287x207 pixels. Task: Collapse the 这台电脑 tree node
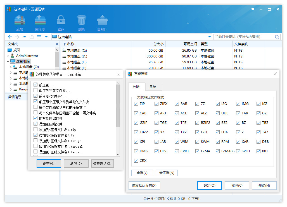coord(8,61)
